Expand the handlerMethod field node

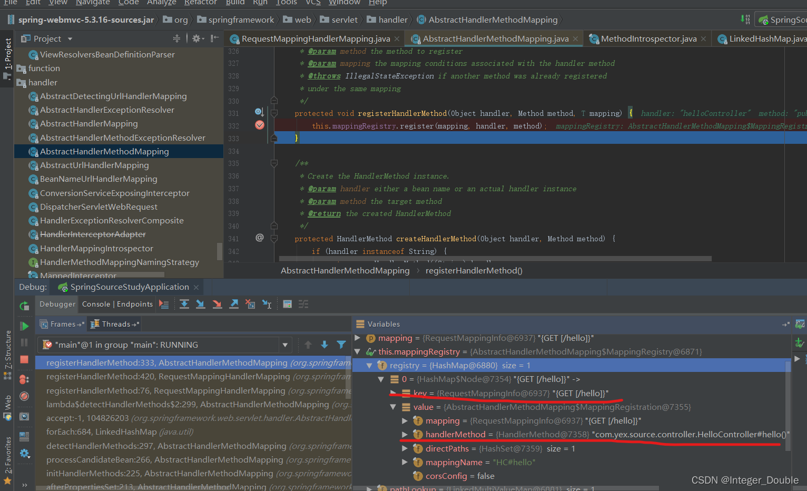[x=405, y=434]
